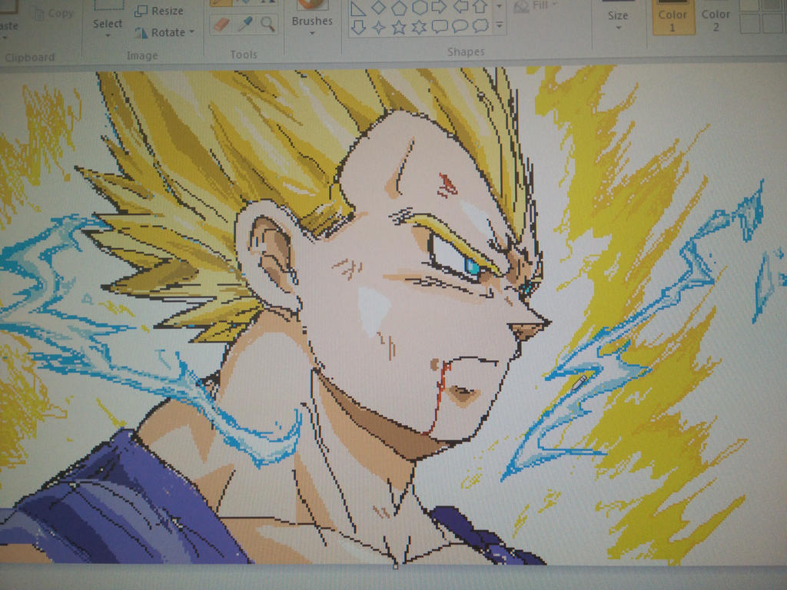Pick the right arrow shape
This screenshot has height=590, width=787.
coord(438,6)
